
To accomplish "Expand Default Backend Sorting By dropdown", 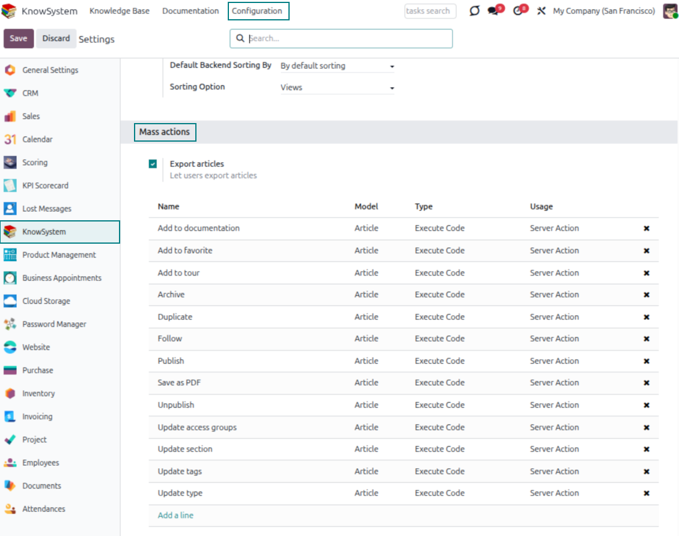I will click(337, 66).
